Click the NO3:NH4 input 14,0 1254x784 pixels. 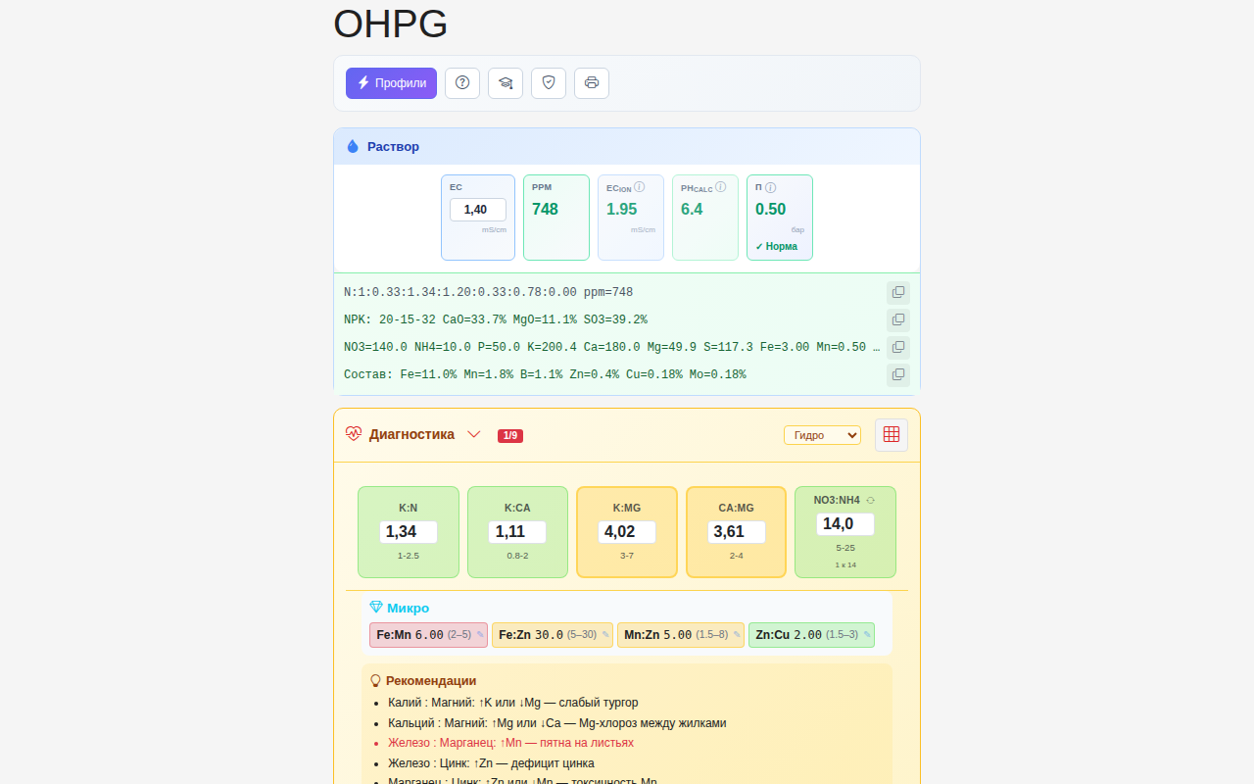[845, 524]
